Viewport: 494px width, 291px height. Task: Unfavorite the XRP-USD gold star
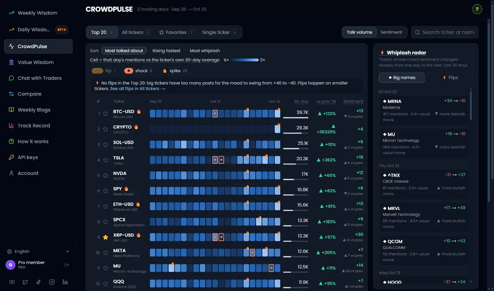pos(106,237)
